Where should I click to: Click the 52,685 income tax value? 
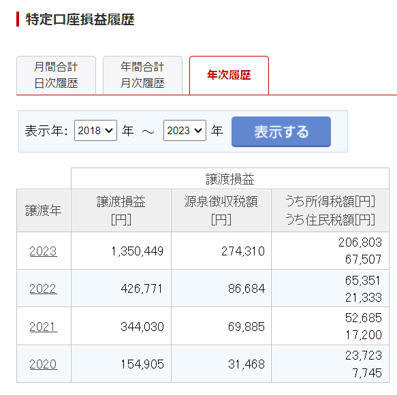(x=364, y=318)
